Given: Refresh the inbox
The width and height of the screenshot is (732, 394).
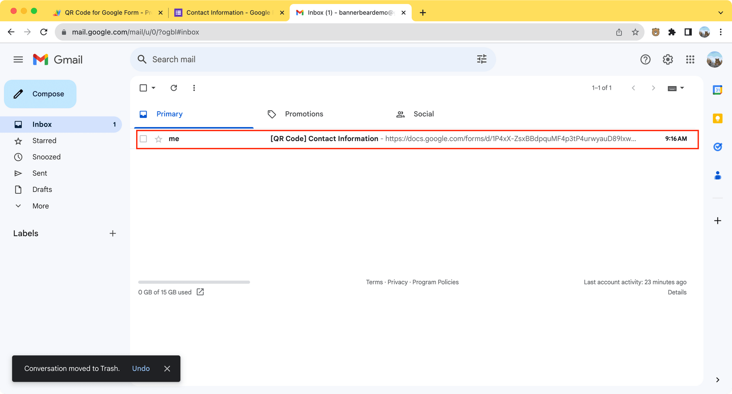Looking at the screenshot, I should pos(174,88).
